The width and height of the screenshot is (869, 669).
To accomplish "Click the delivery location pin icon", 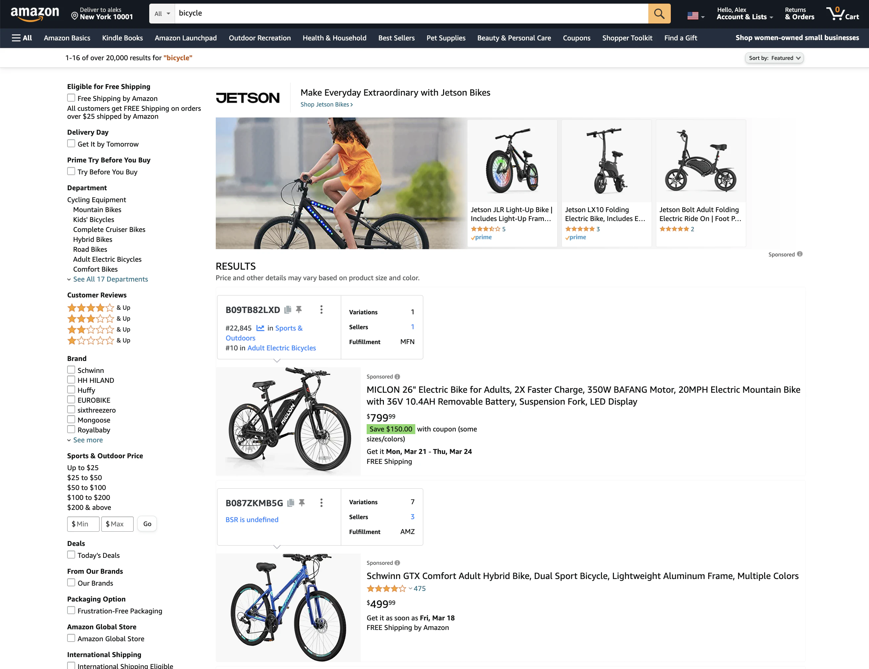I will 74,16.
